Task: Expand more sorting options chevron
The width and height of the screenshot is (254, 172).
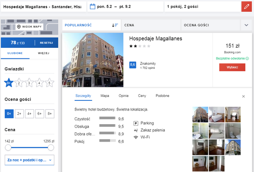Action: pos(247,25)
